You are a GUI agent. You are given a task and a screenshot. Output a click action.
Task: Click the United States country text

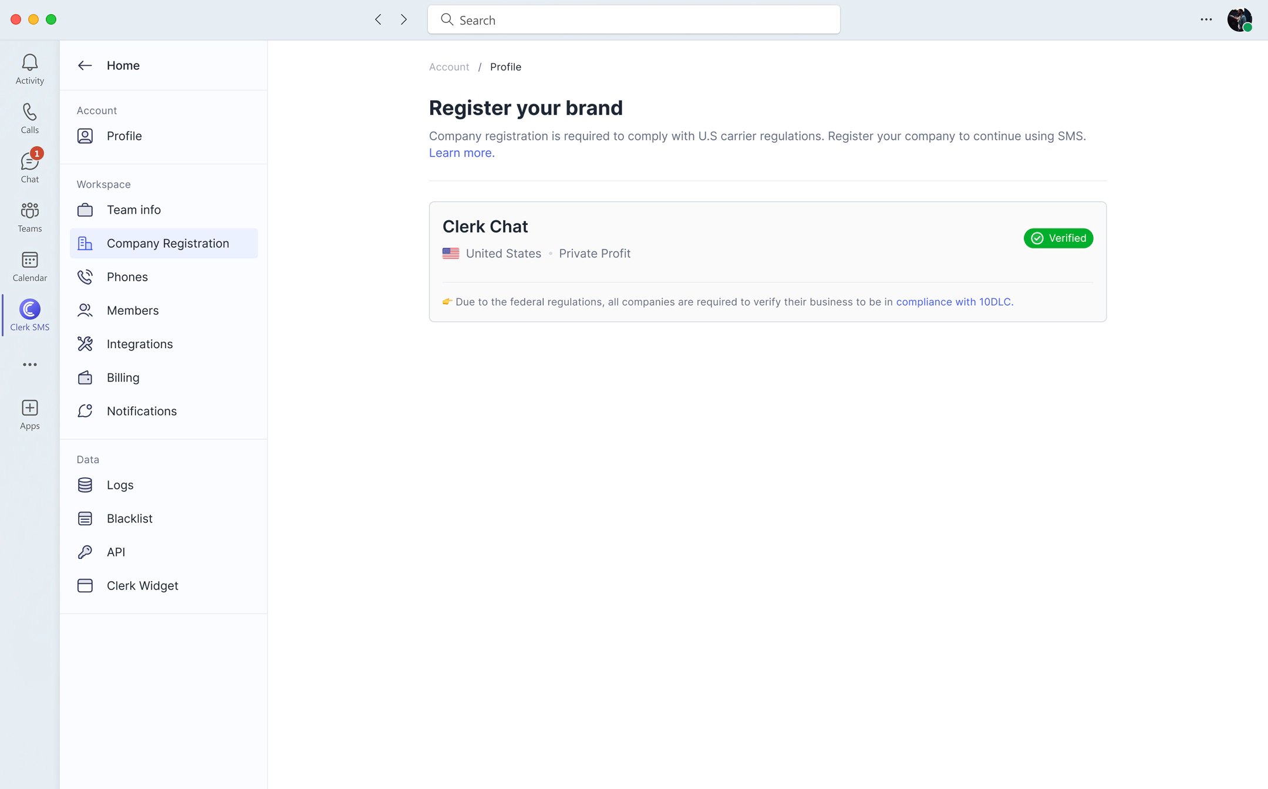coord(504,253)
